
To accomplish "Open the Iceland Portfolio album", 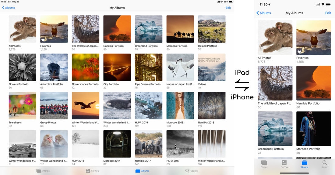I will click(x=212, y=29).
